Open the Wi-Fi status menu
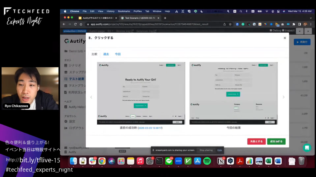The height and width of the screenshot is (177, 316). (x=266, y=11)
